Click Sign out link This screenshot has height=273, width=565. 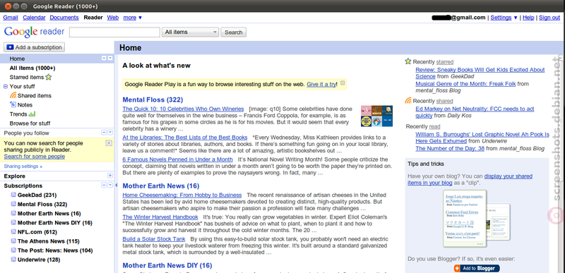(549, 17)
